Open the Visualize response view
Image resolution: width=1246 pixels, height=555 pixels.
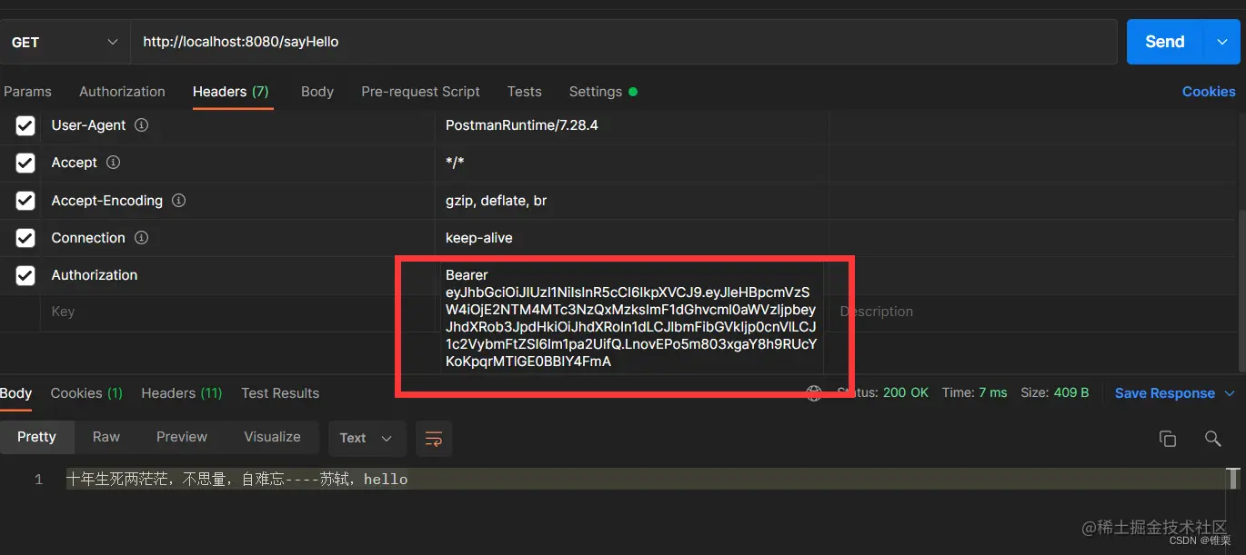272,437
